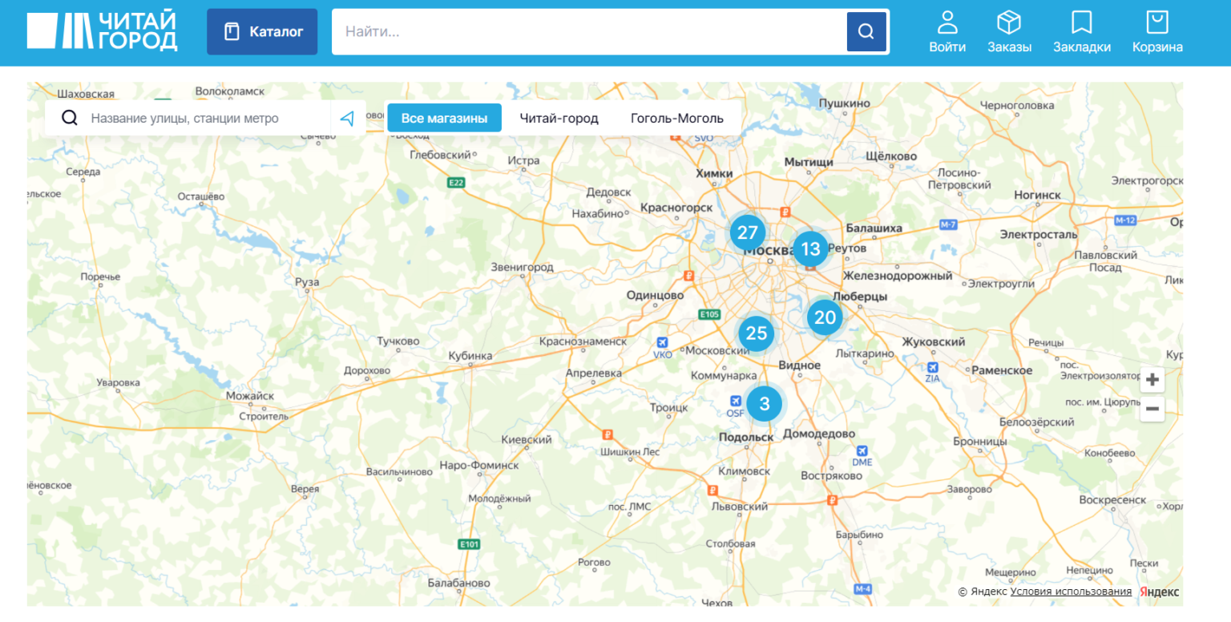Click the Мытищи city label
1231x622 pixels.
pyautogui.click(x=809, y=162)
